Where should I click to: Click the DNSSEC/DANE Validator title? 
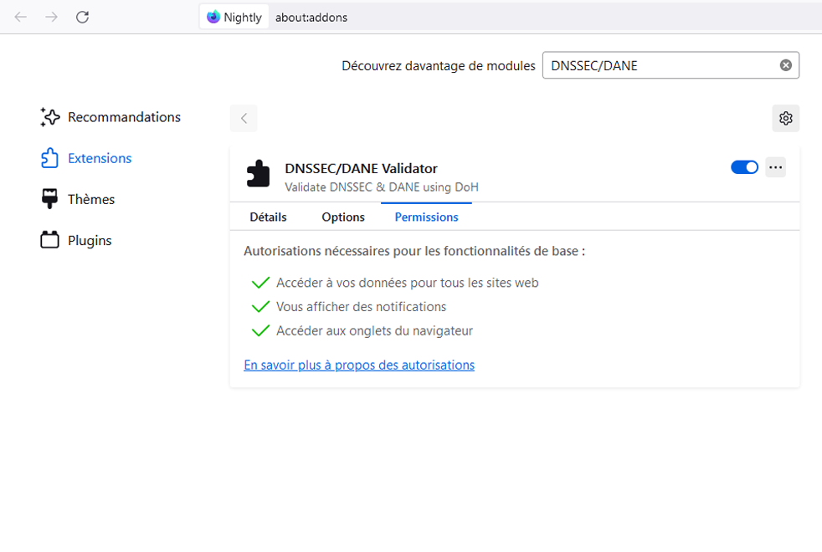point(361,169)
